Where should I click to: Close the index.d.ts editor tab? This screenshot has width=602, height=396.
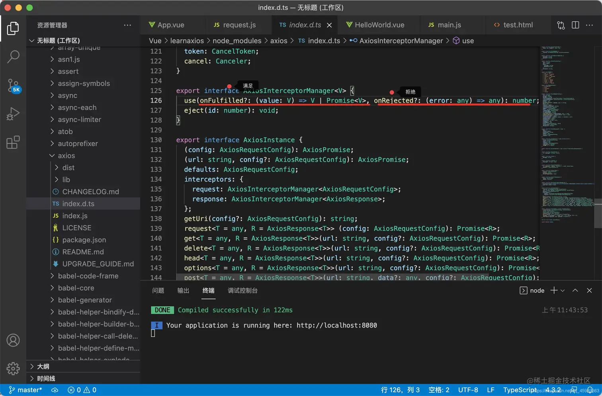coord(329,25)
